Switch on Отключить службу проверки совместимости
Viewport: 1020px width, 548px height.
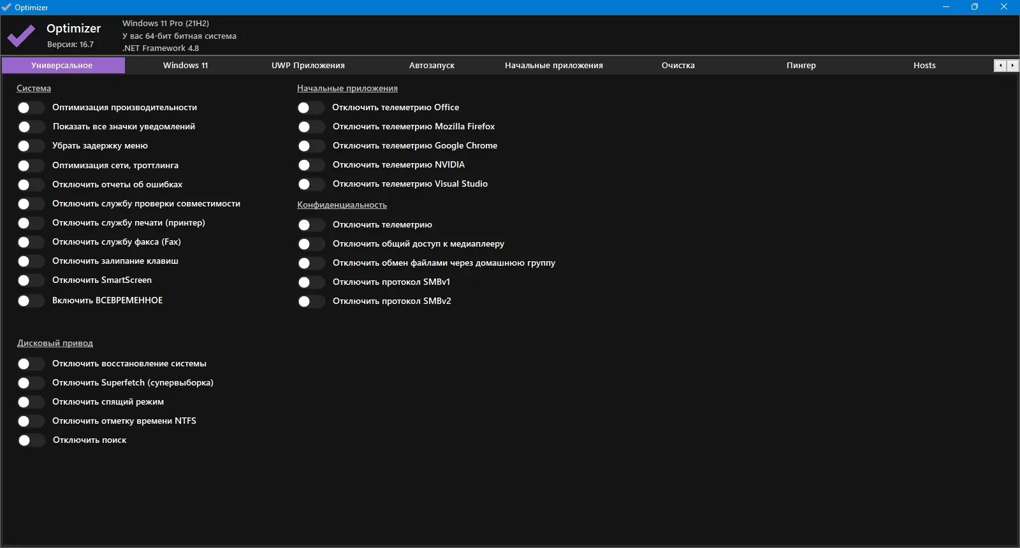point(31,204)
